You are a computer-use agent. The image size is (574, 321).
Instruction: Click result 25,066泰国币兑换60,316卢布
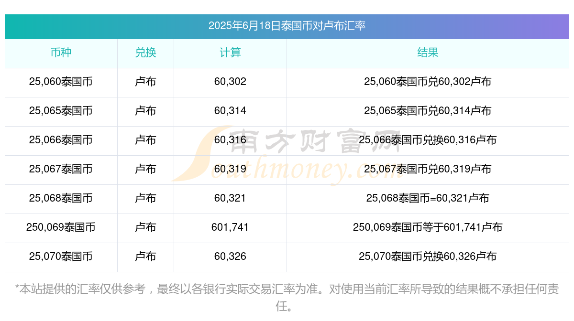point(428,140)
